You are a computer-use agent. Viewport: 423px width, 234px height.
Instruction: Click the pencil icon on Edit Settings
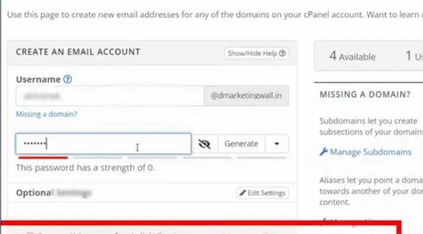pos(242,193)
